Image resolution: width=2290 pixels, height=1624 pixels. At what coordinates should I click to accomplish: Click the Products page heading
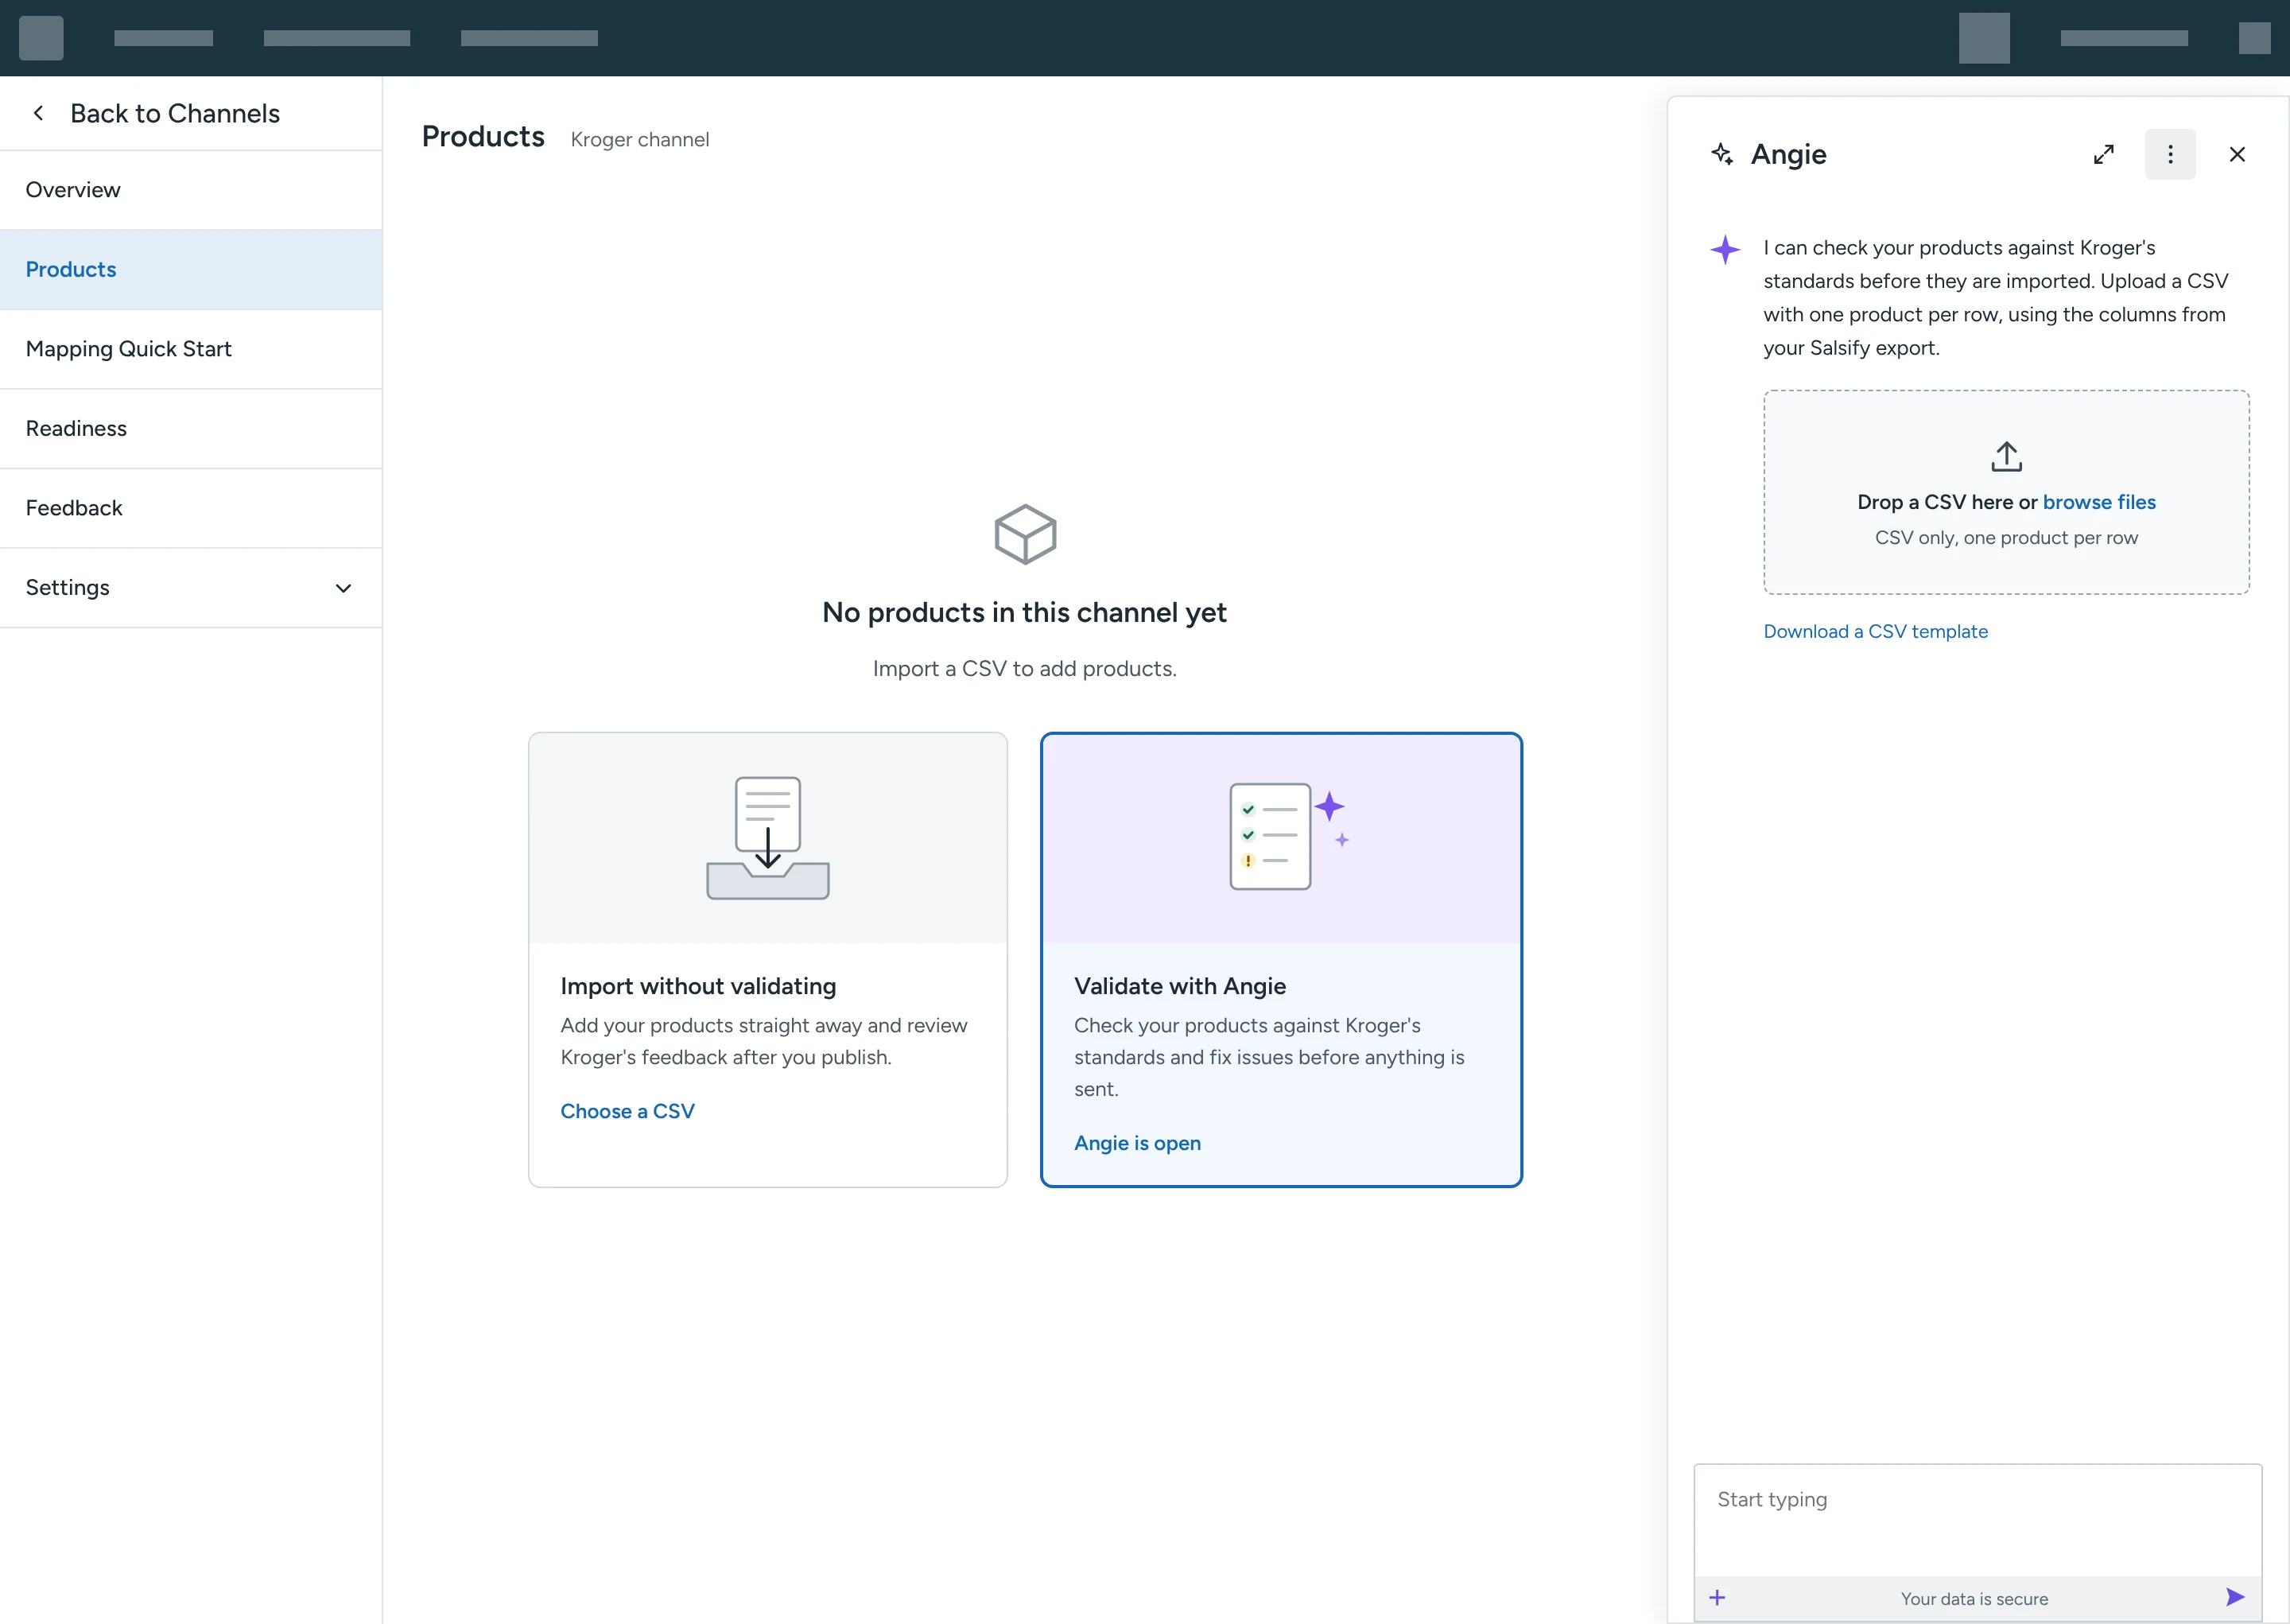[x=483, y=136]
